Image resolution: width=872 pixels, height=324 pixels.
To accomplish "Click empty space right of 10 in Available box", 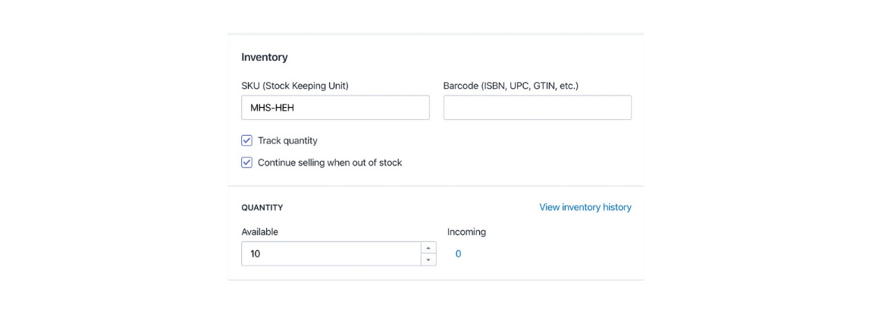I will click(341, 254).
